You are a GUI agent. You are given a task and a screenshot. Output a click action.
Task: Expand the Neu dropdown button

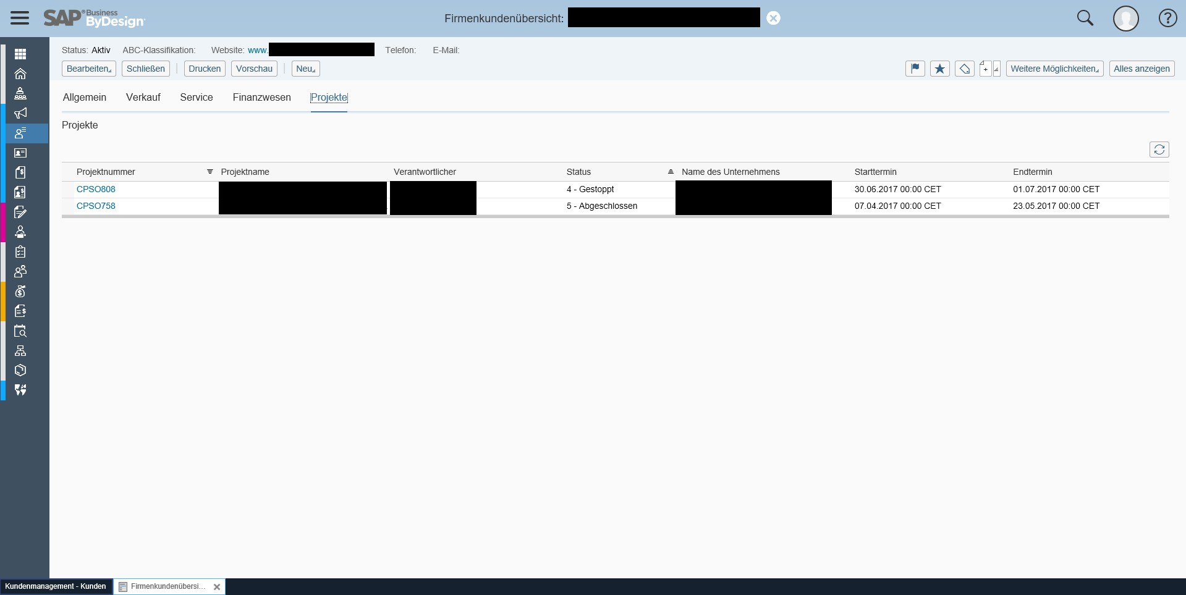click(x=305, y=69)
